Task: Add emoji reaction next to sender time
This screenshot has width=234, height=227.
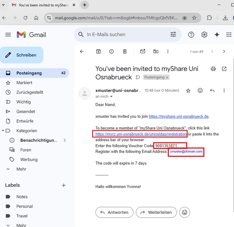Action: (x=200, y=90)
